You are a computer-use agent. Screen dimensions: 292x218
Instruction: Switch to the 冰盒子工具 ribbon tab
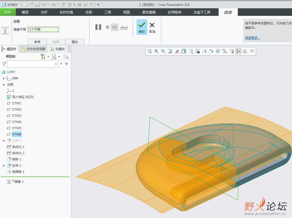pyautogui.click(x=202, y=12)
